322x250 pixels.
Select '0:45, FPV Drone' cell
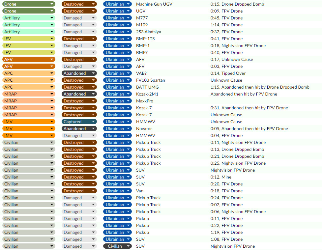pos(226,18)
